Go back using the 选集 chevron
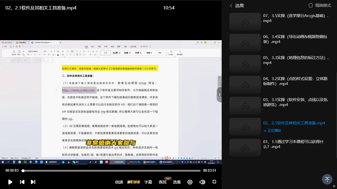The width and height of the screenshot is (337, 189). pyautogui.click(x=231, y=6)
